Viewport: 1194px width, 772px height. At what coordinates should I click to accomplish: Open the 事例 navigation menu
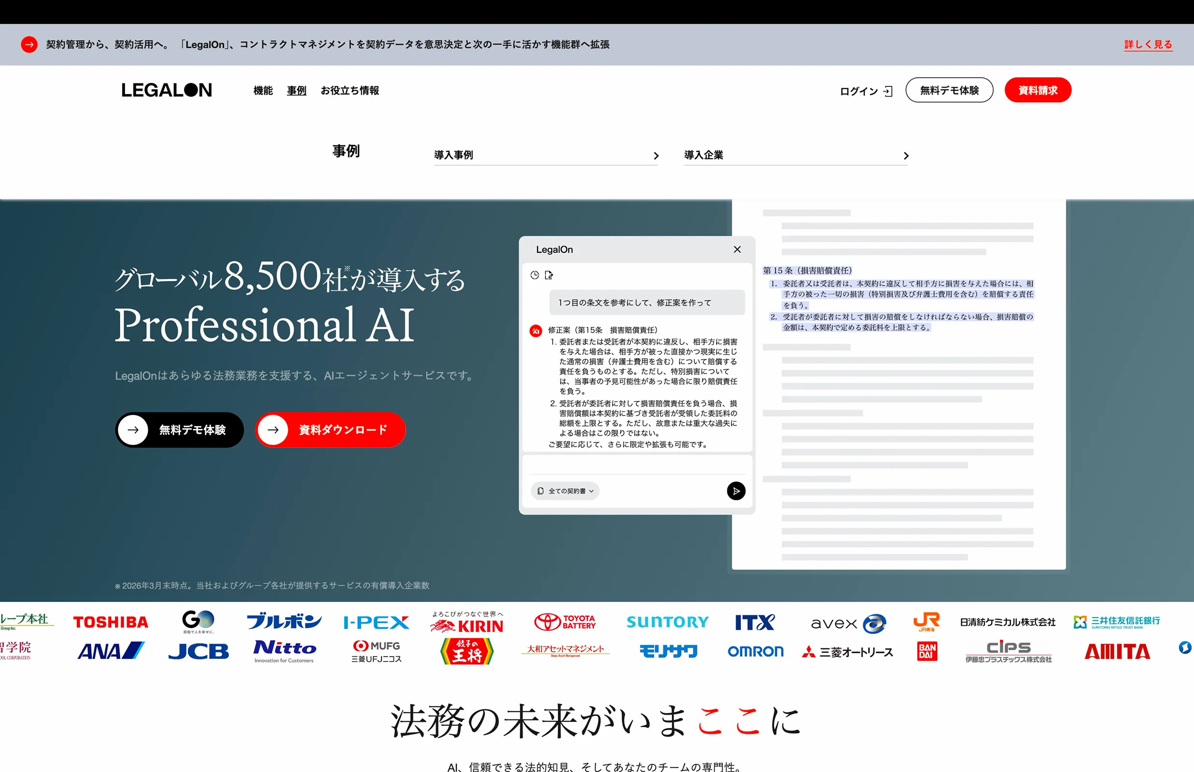pos(297,91)
